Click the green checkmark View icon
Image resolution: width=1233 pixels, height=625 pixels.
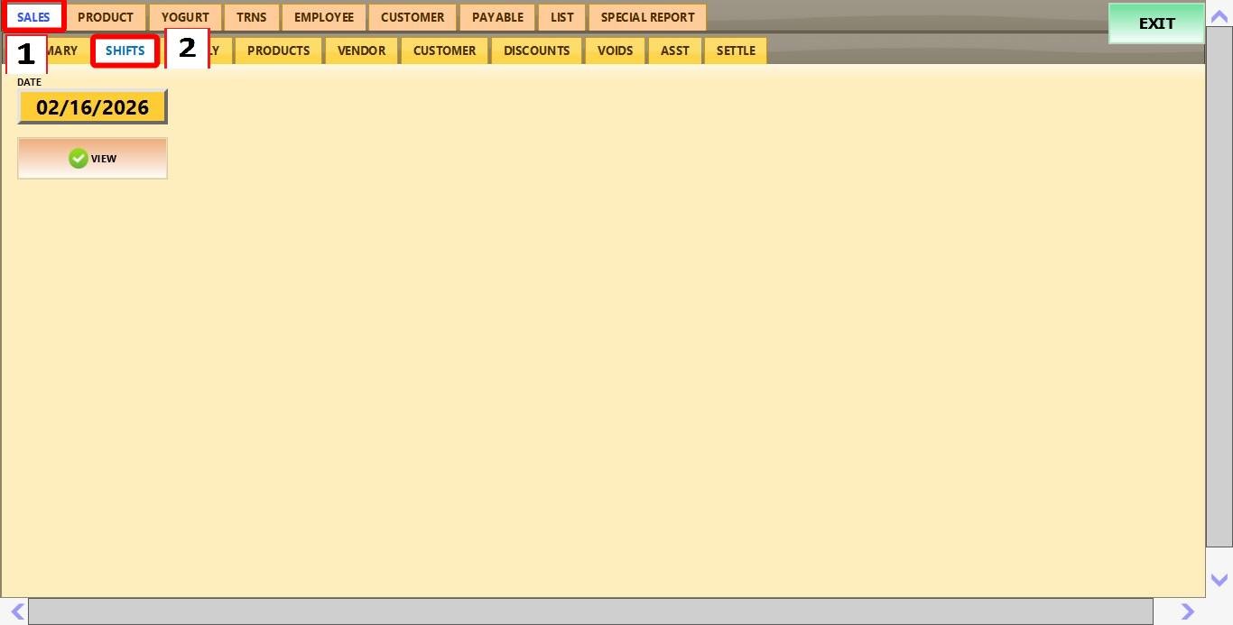pyautogui.click(x=79, y=159)
